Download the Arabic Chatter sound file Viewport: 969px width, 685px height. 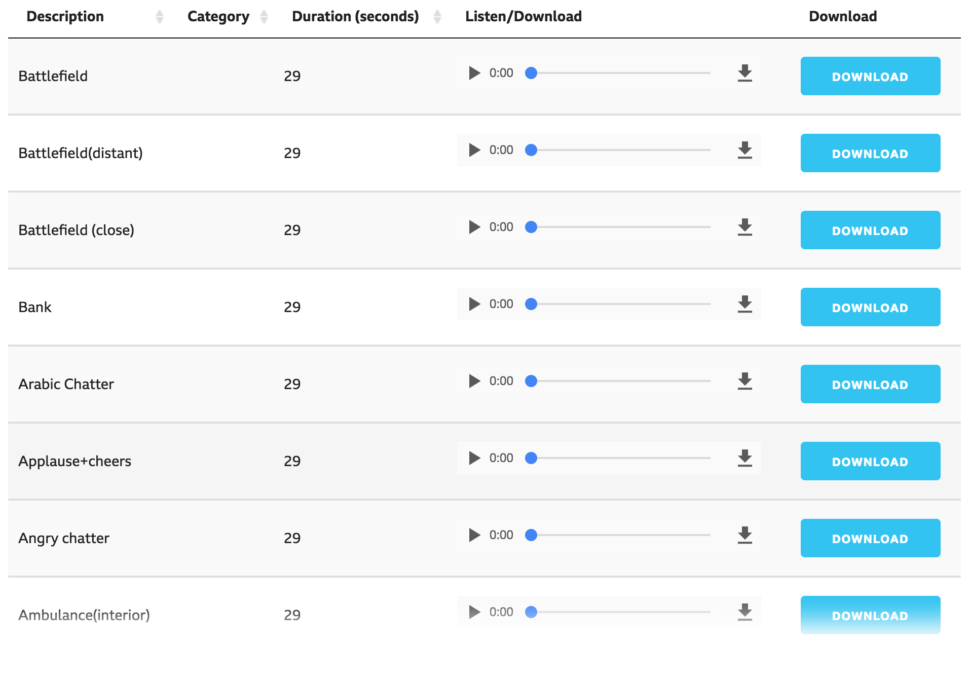(x=870, y=384)
